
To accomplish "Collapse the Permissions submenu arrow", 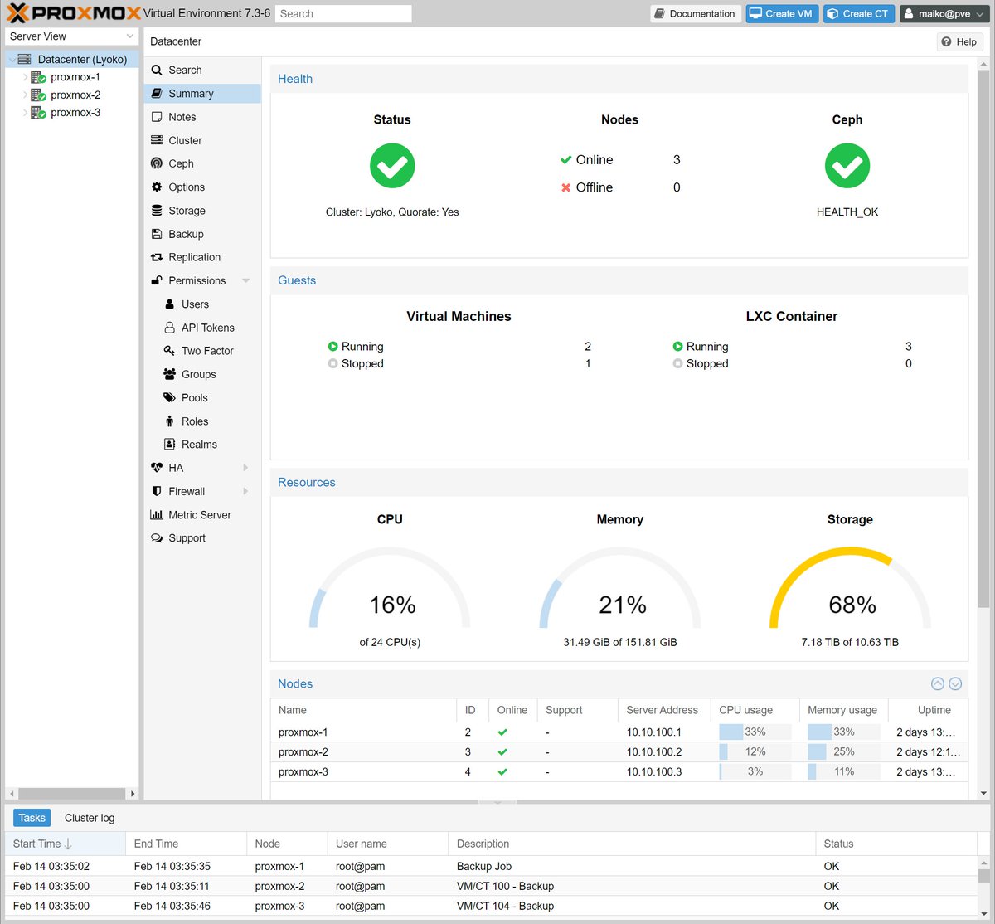I will point(246,280).
